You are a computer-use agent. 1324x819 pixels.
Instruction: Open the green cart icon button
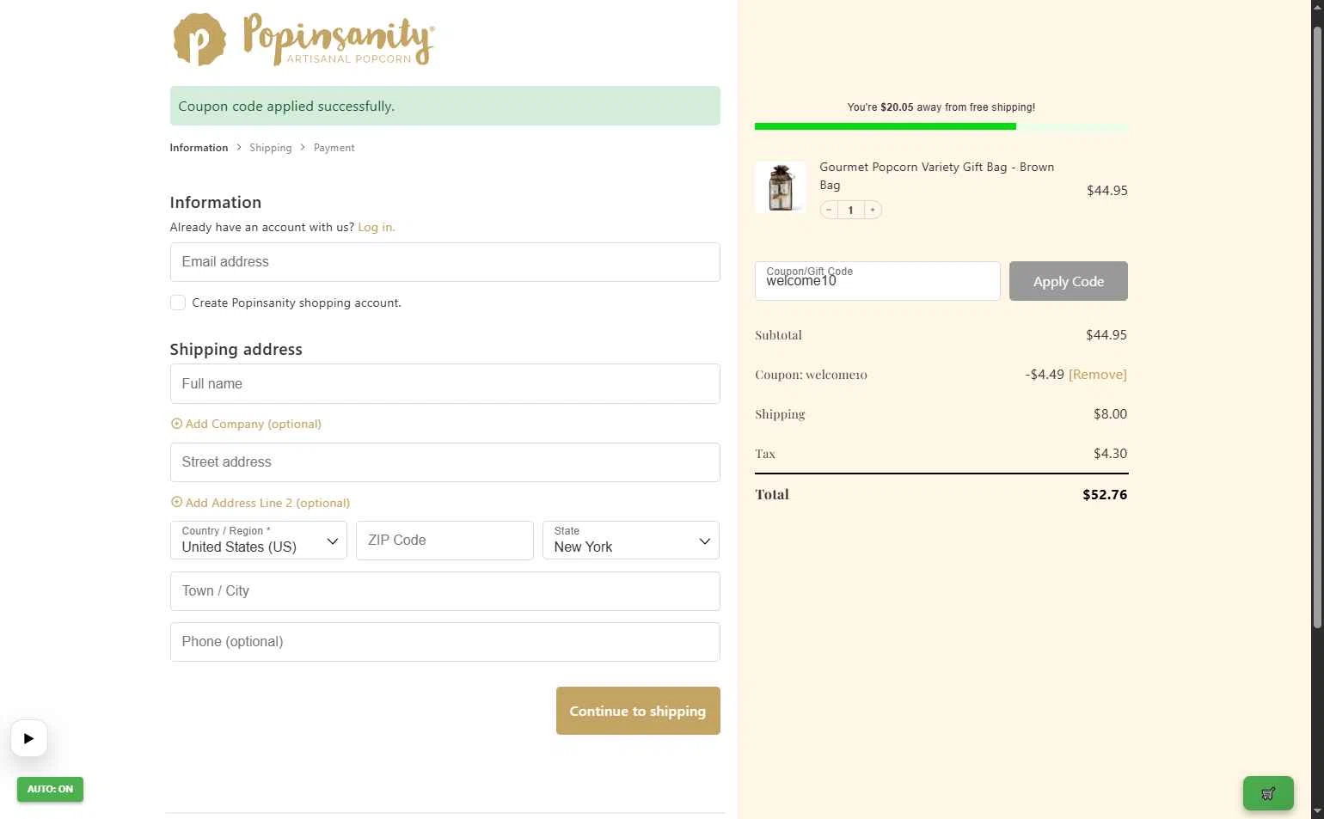click(1268, 793)
